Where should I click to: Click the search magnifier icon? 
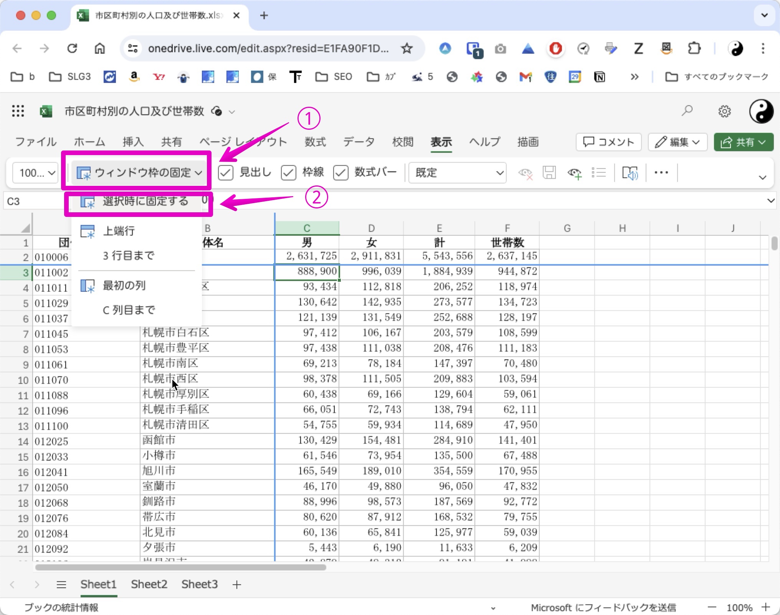687,111
